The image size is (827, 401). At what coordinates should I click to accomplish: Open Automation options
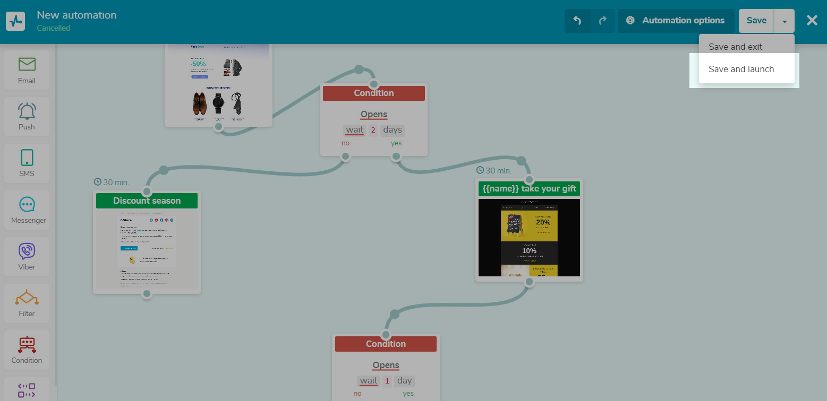676,21
